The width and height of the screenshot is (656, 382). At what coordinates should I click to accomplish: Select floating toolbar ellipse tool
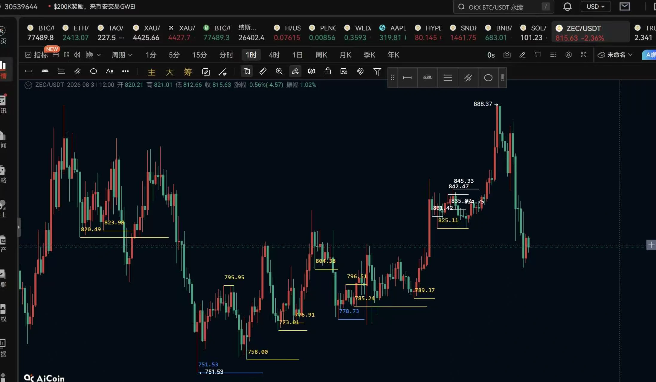(488, 78)
